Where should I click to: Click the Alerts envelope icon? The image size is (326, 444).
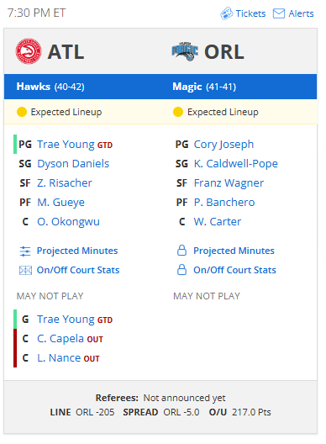[279, 13]
